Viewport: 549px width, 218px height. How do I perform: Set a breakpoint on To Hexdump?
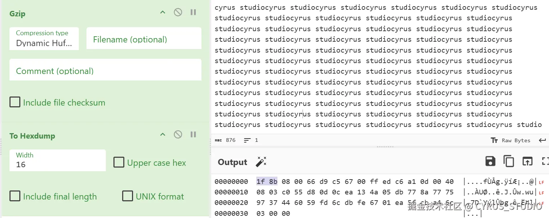[x=193, y=135]
